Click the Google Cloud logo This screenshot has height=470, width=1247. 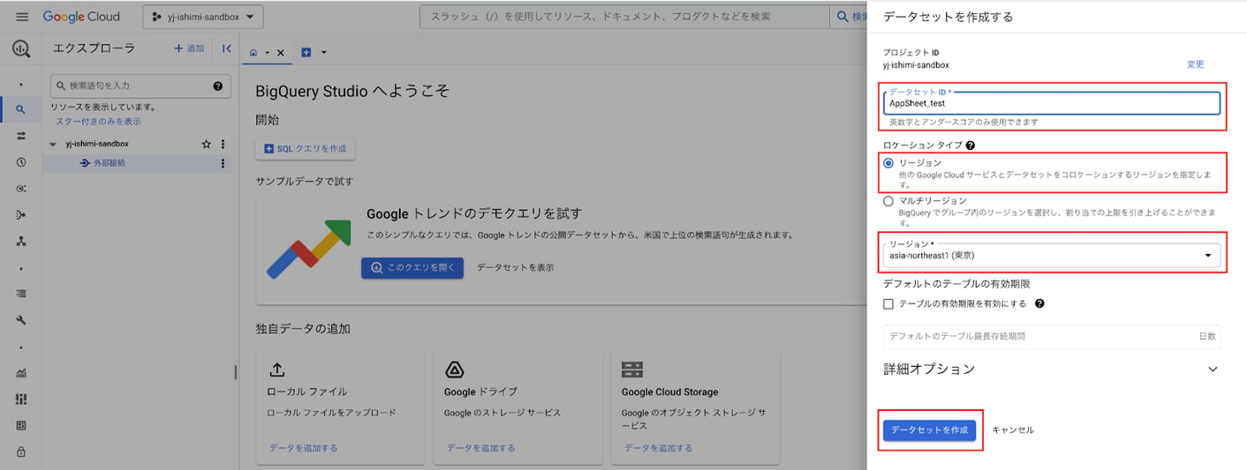pyautogui.click(x=81, y=17)
